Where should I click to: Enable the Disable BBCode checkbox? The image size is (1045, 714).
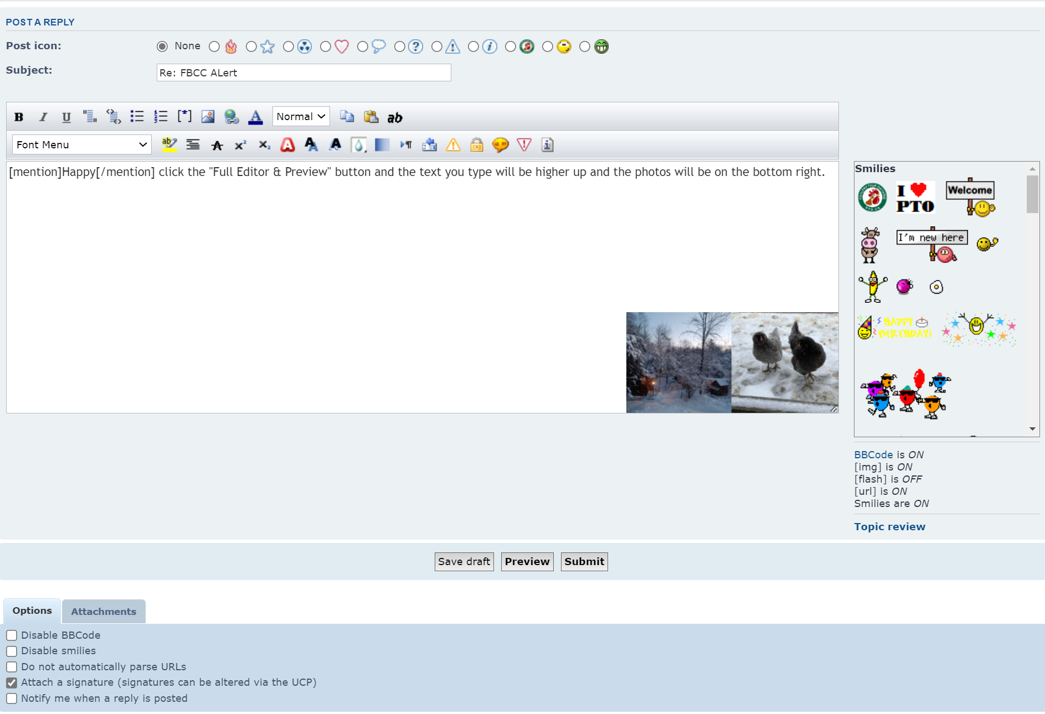[x=12, y=635]
